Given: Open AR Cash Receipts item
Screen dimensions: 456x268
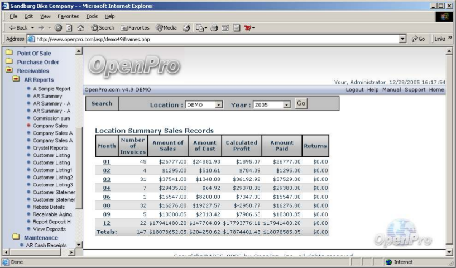Looking at the screenshot, I should (46, 245).
